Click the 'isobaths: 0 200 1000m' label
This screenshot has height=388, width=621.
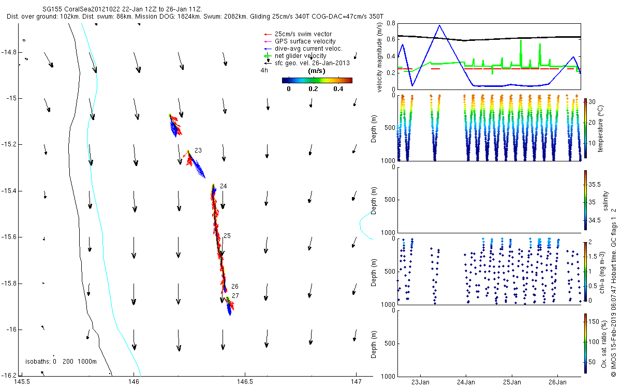click(61, 362)
